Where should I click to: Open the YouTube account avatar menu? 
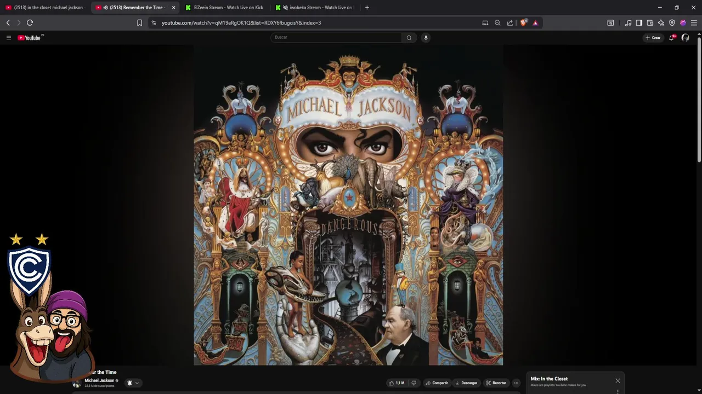pos(685,38)
